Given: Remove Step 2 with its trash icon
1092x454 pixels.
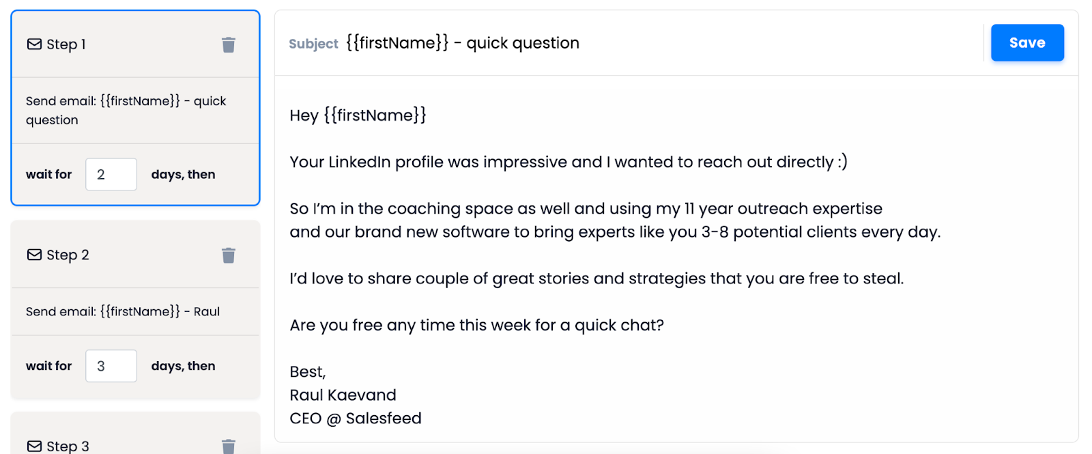Looking at the screenshot, I should click(229, 255).
